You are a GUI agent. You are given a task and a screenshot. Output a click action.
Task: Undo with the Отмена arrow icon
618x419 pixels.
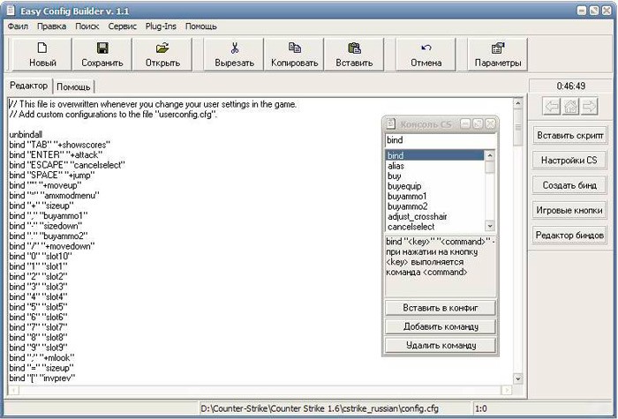coord(426,48)
